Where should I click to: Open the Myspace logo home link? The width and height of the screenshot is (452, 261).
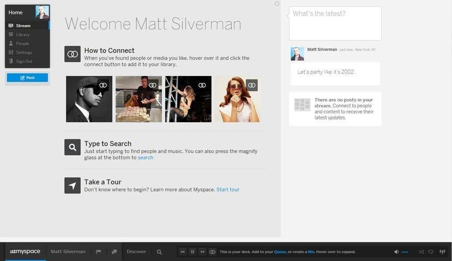25,251
